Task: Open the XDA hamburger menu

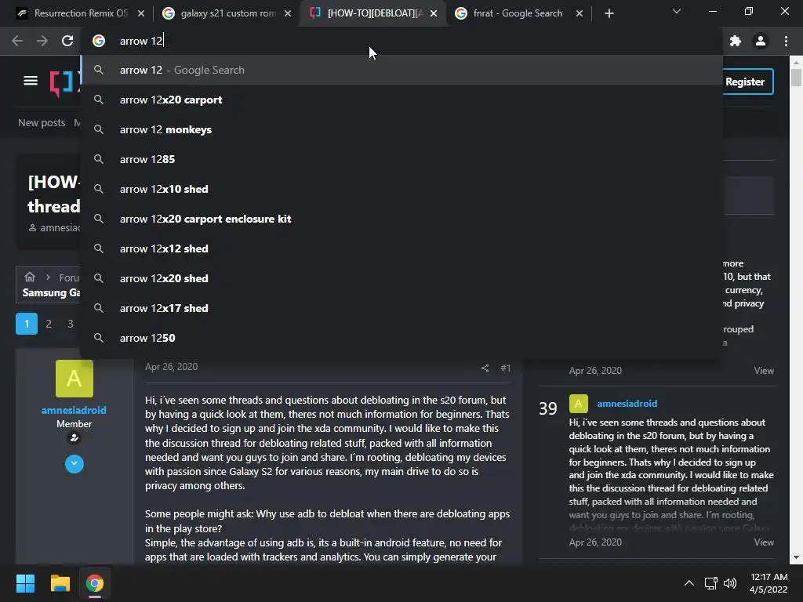Action: coord(31,81)
